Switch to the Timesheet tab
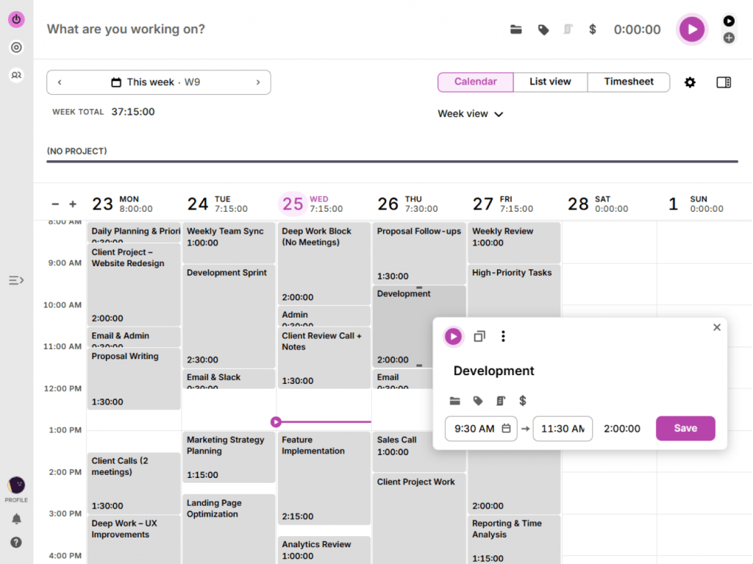Viewport: 753px width, 564px height. click(x=629, y=82)
